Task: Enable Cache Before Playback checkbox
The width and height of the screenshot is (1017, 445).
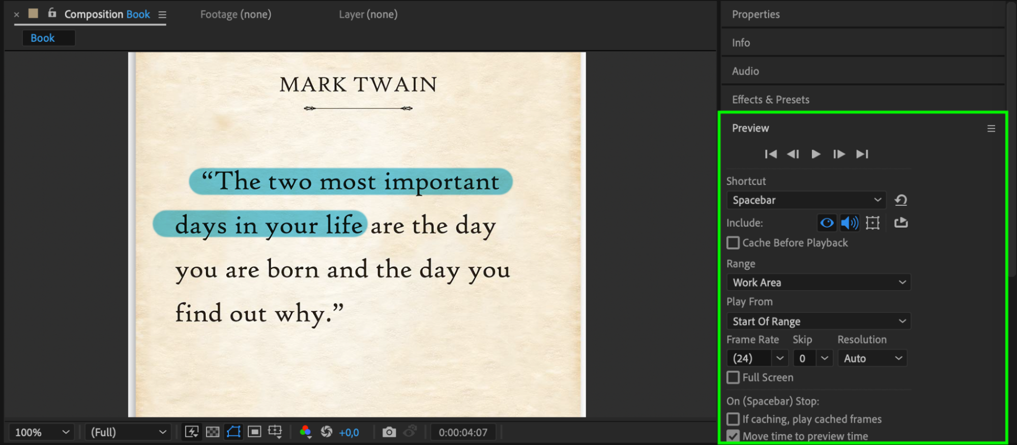Action: [733, 243]
